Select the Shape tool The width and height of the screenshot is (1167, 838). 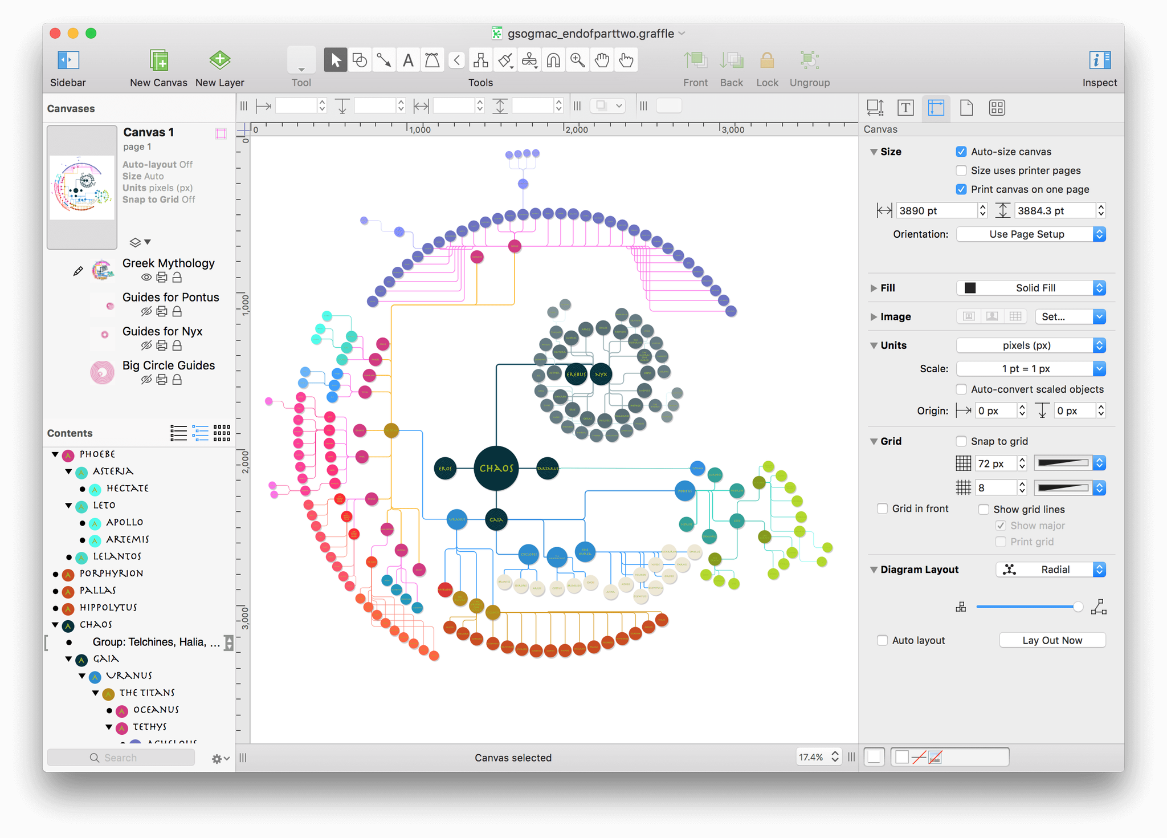click(360, 60)
